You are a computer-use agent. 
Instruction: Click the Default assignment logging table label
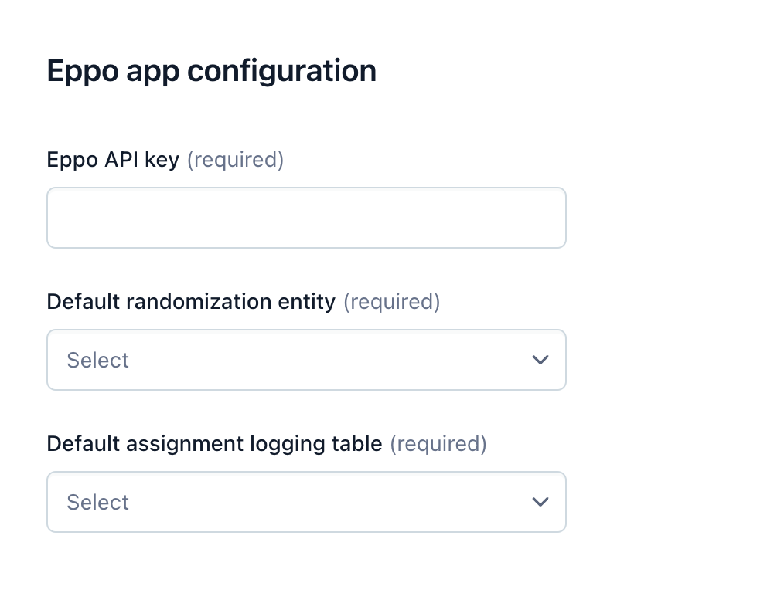(x=214, y=443)
